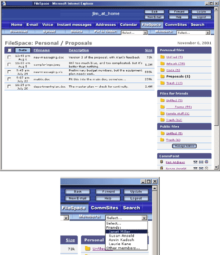Image resolution: width=220 pixels, height=255 pixels.
Task: Sort by the Filename column header
Action: pos(41,50)
